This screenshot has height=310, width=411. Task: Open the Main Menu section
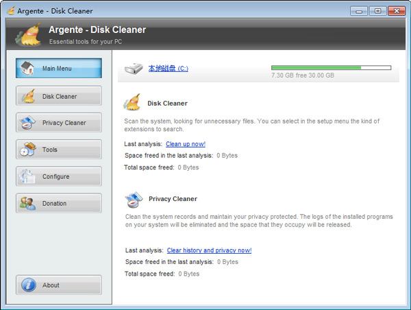click(x=59, y=69)
